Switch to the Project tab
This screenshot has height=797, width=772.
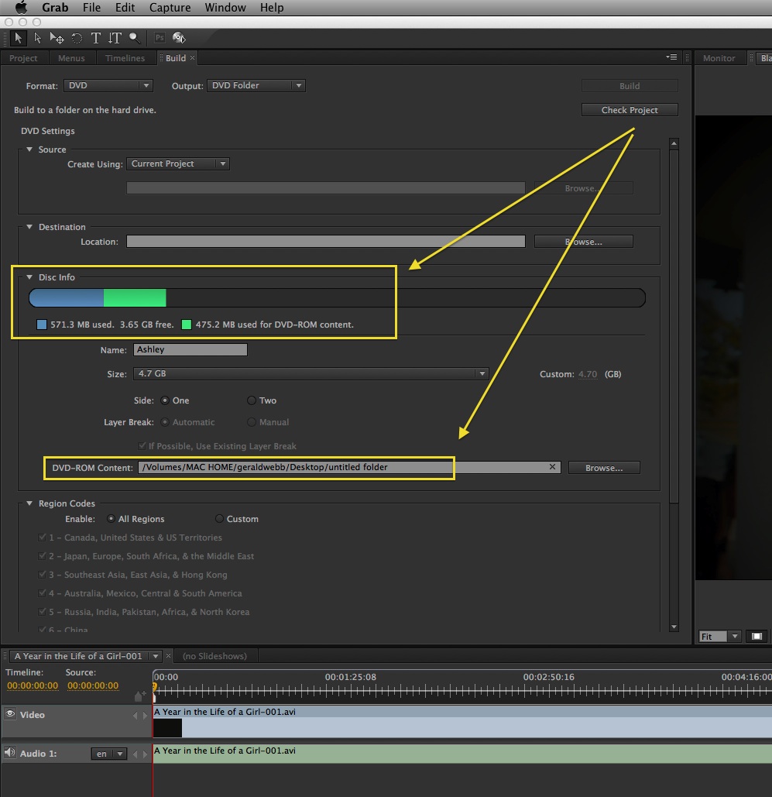click(x=23, y=58)
